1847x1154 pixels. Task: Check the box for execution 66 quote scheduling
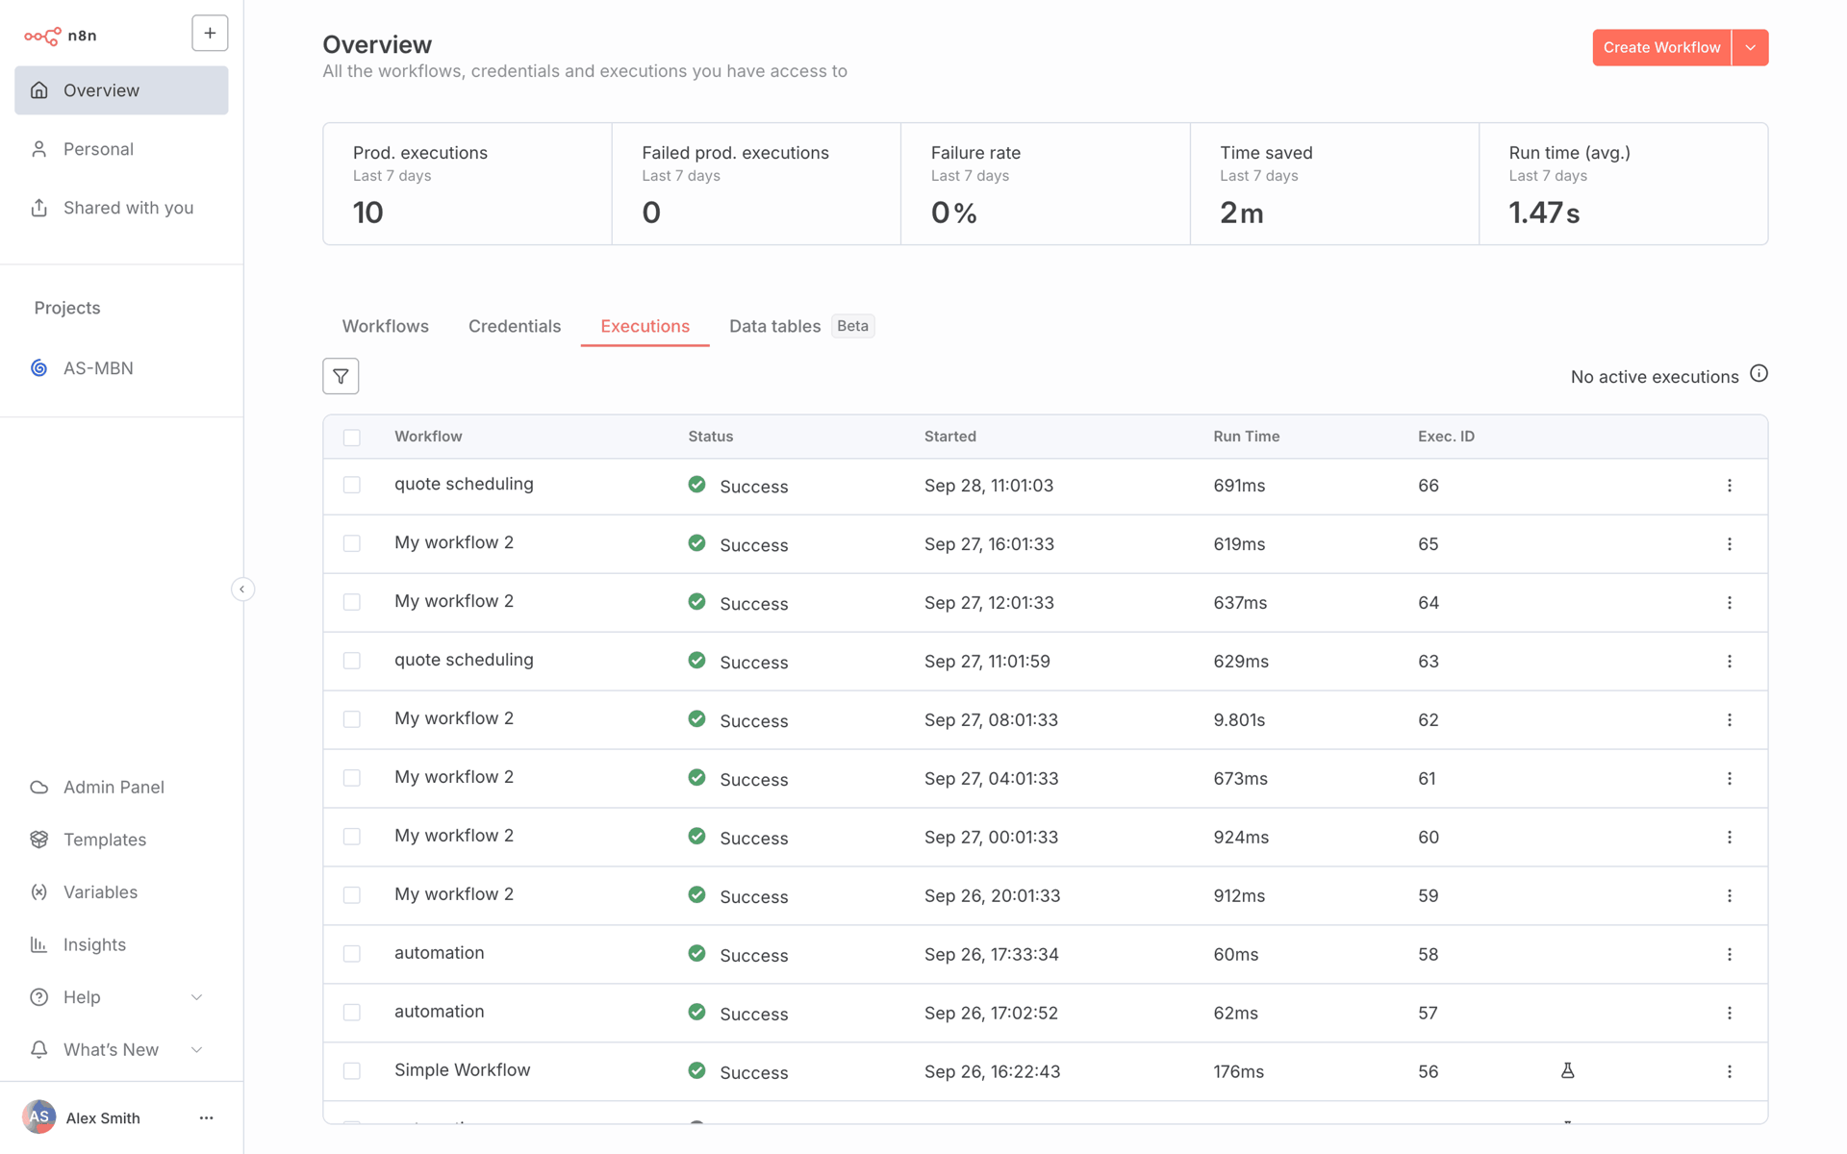352,486
